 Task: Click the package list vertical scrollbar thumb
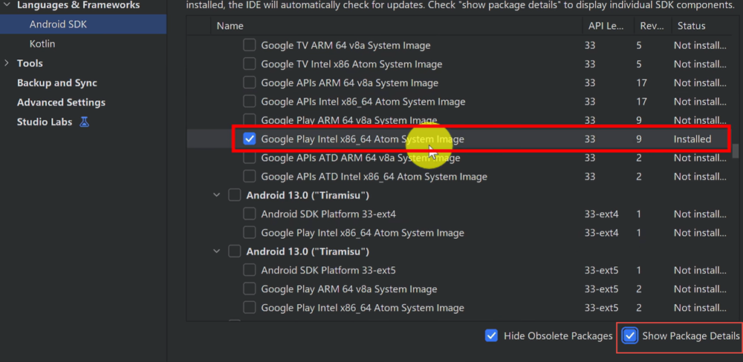pyautogui.click(x=736, y=151)
